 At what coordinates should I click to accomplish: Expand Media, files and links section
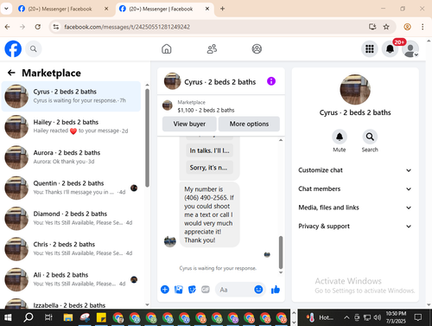pos(355,208)
